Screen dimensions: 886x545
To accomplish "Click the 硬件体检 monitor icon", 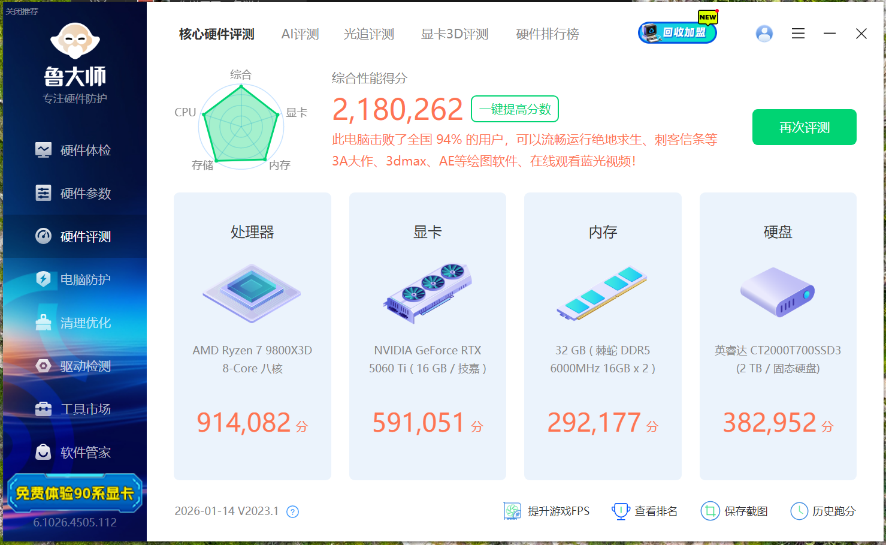I will click(43, 150).
